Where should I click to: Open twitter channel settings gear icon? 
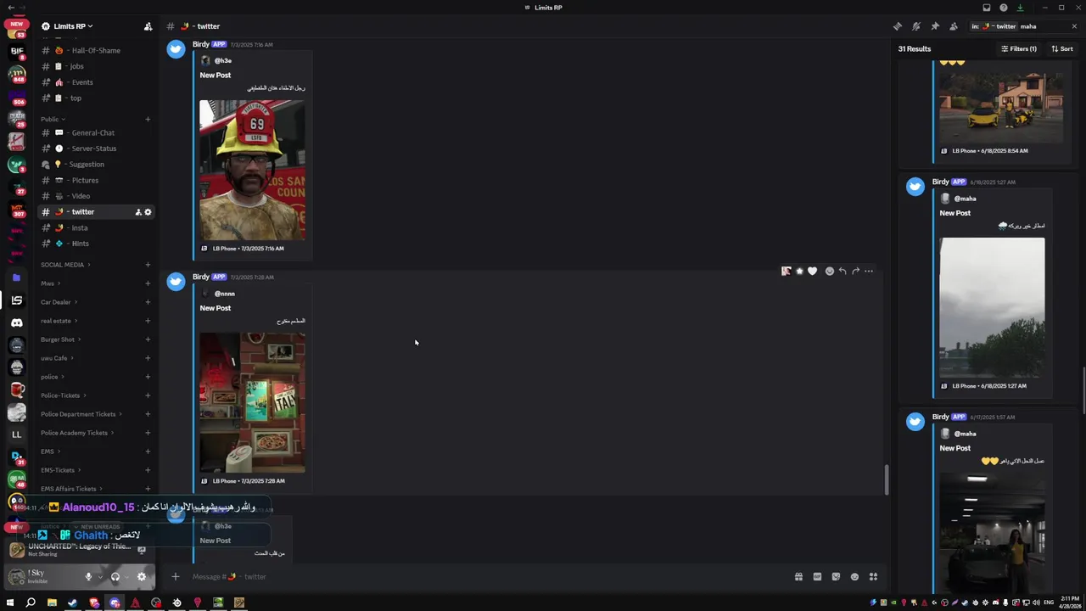(x=148, y=212)
